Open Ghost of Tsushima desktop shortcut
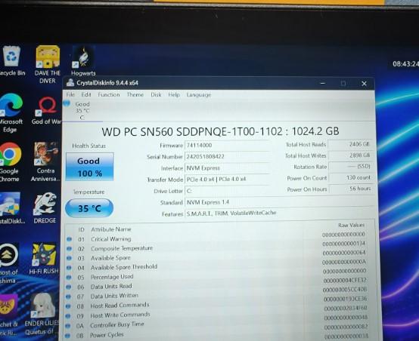 pyautogui.click(x=9, y=263)
